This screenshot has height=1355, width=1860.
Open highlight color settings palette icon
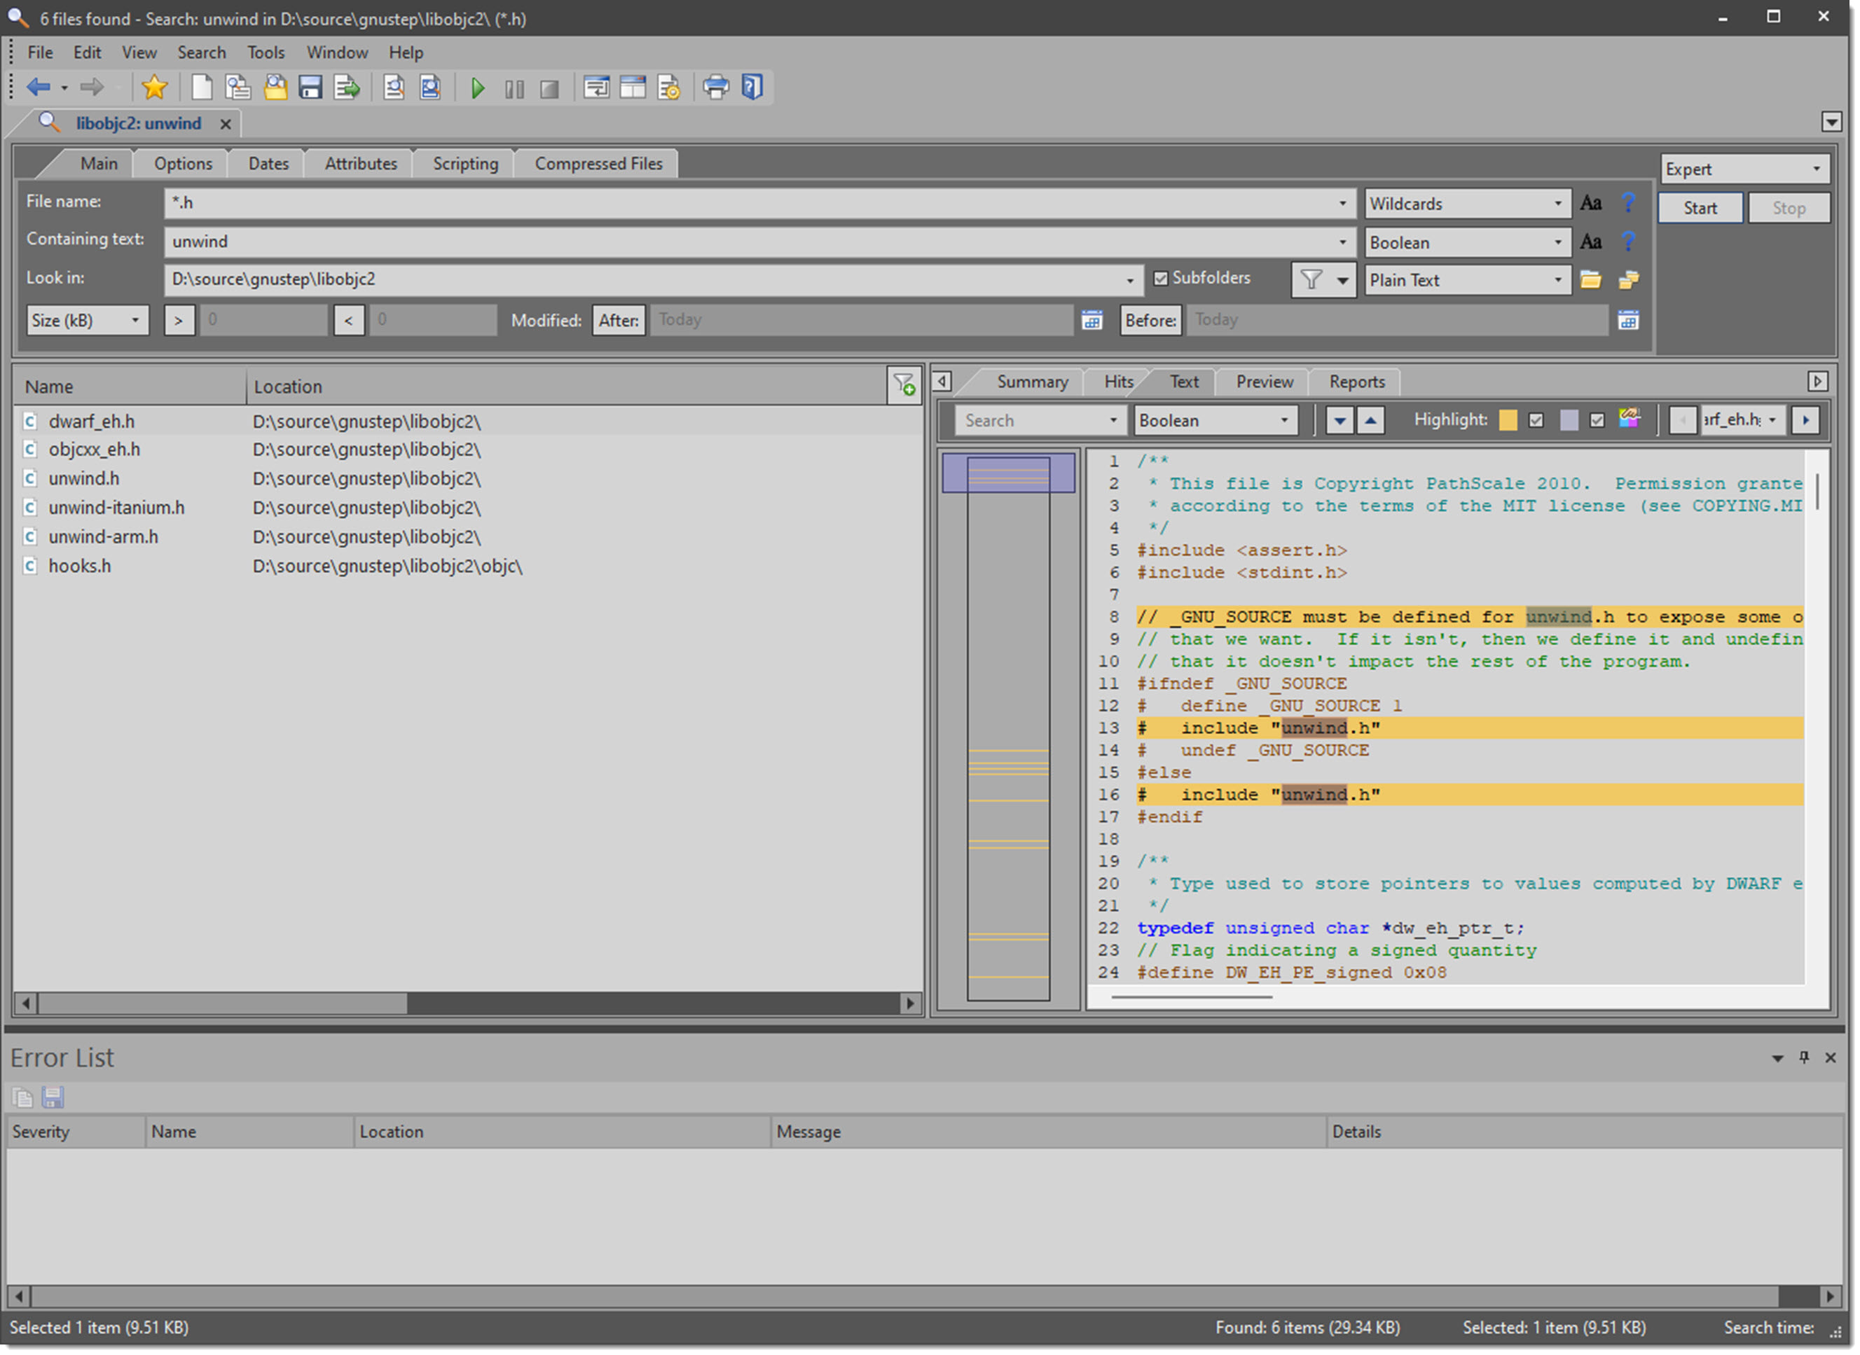click(x=1630, y=419)
